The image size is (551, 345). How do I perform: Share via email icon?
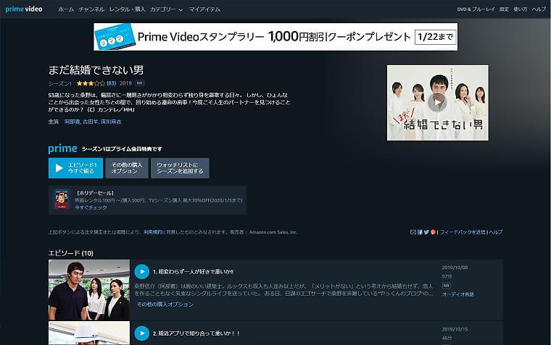[413, 232]
